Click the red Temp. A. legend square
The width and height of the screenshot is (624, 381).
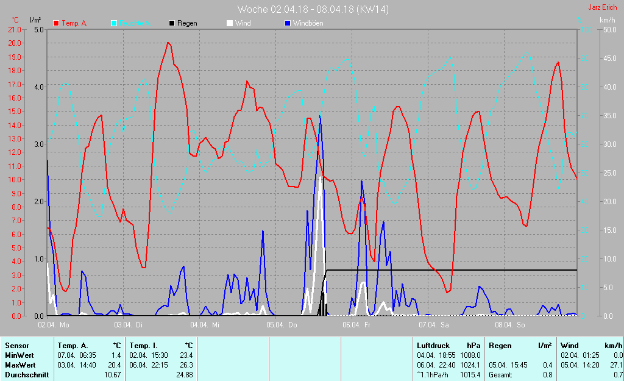pos(56,23)
